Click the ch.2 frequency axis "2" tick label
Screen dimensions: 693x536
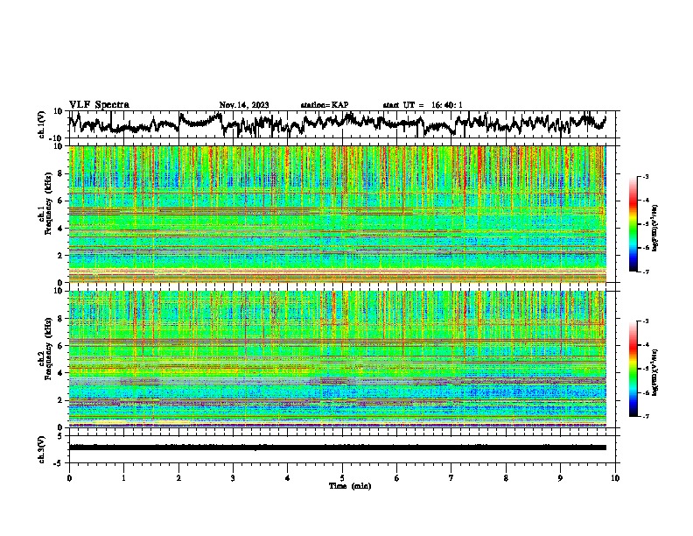[x=62, y=400]
